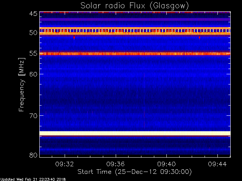The image size is (242, 181).
Task: Click the 09:44 time tick label
Action: click(x=217, y=164)
